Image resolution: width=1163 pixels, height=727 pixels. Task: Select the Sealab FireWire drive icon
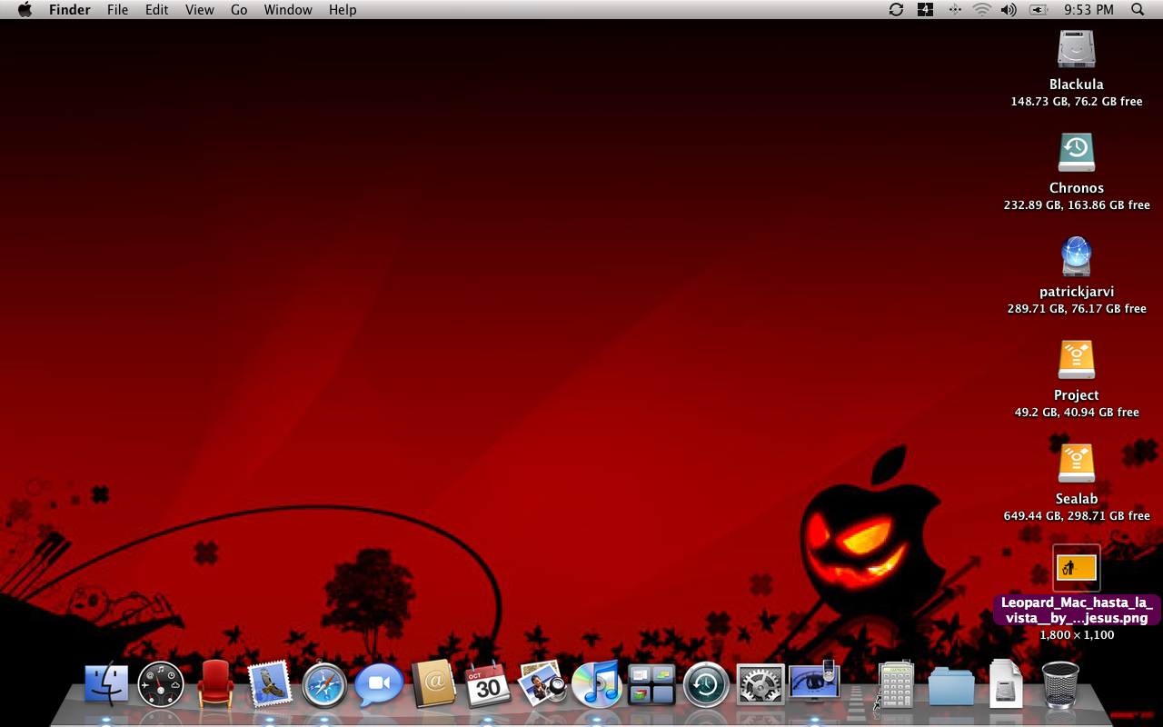click(x=1077, y=463)
